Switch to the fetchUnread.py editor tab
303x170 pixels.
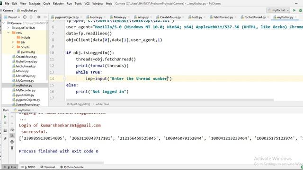223,17
